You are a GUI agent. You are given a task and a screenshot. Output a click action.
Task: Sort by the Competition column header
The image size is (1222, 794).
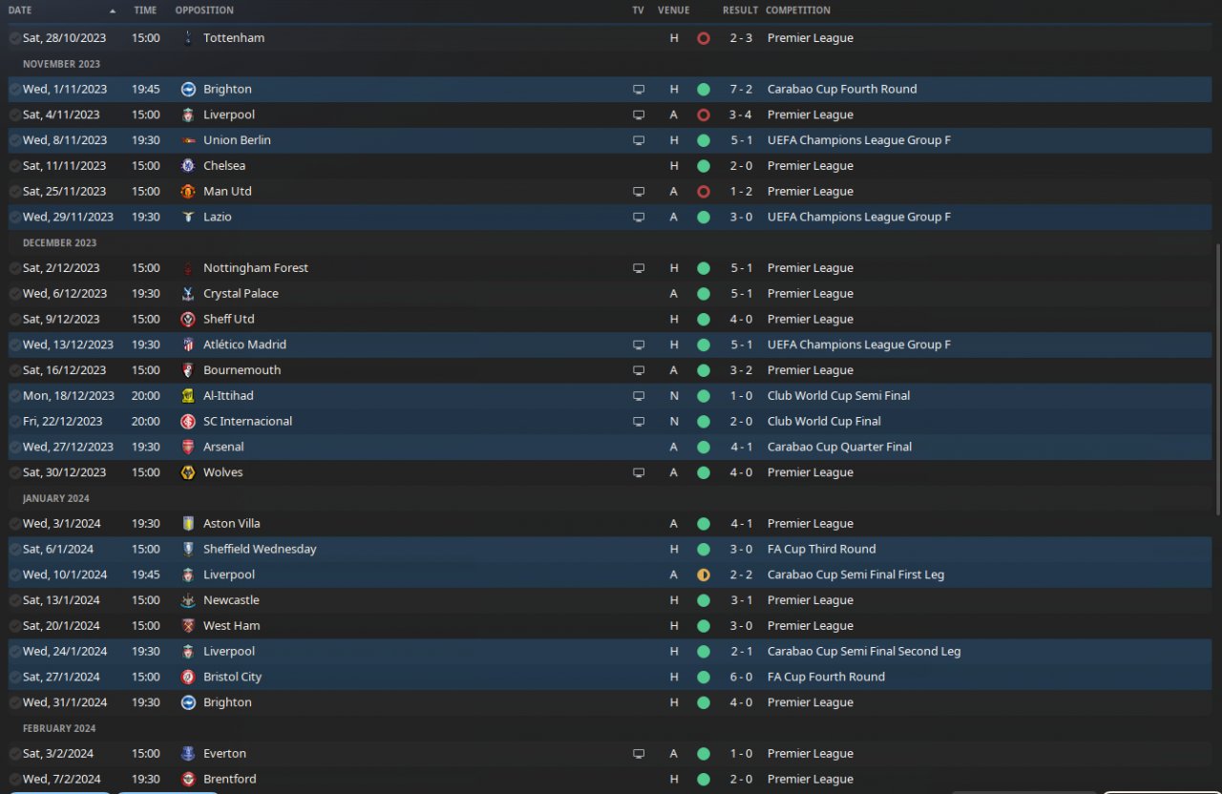pyautogui.click(x=798, y=10)
